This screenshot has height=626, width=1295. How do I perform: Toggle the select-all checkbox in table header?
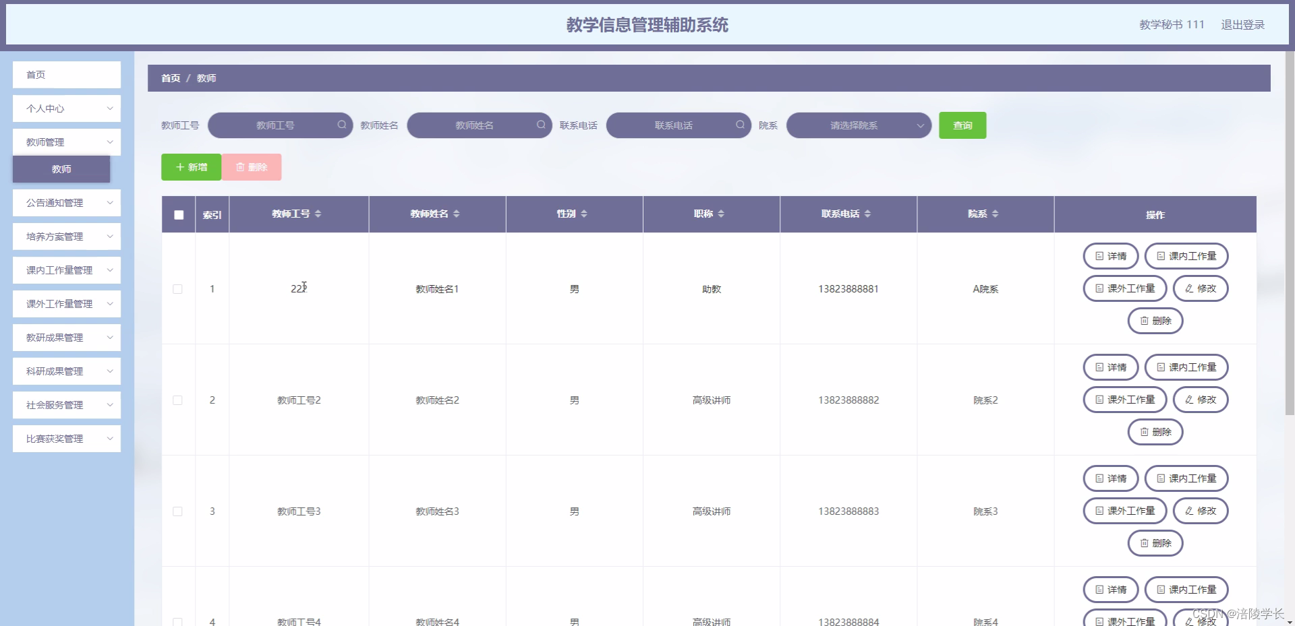click(178, 214)
